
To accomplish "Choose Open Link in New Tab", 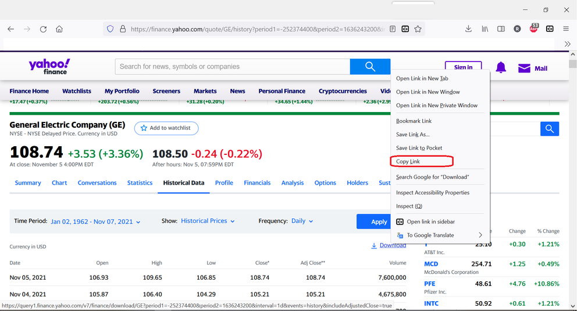I will coord(422,78).
